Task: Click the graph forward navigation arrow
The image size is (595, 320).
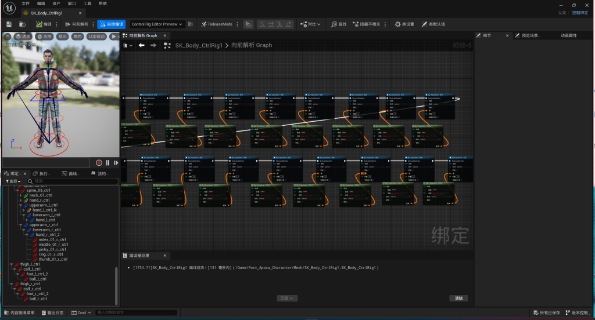Action: (153, 45)
